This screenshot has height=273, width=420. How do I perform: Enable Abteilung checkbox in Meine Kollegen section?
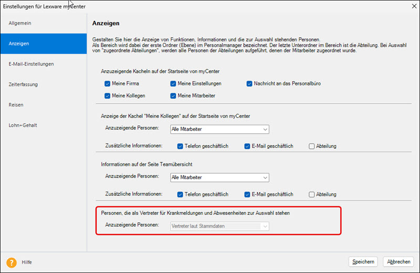pos(312,146)
